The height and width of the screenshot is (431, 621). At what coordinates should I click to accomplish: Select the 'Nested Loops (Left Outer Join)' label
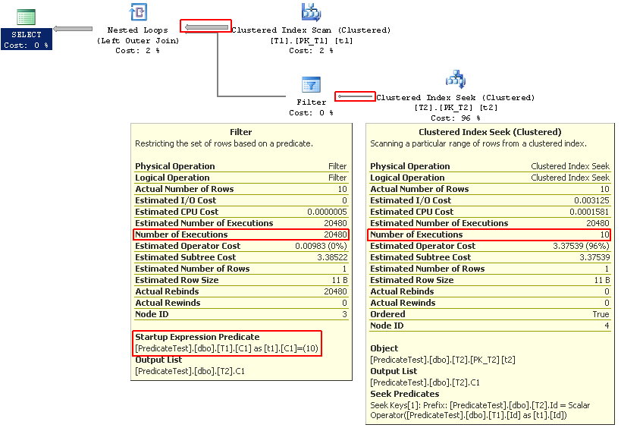pos(138,36)
